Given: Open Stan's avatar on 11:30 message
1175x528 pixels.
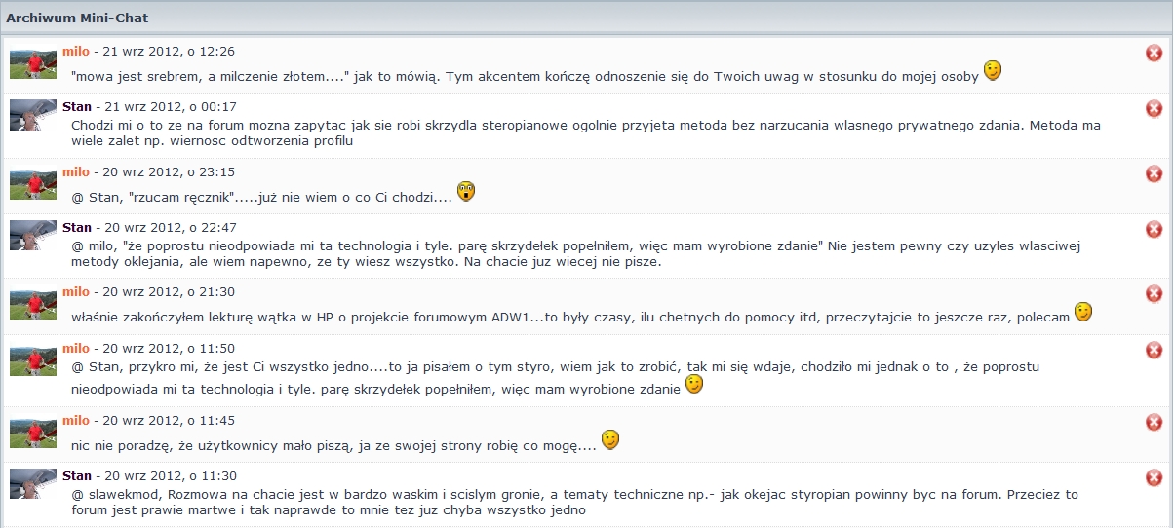Looking at the screenshot, I should click(33, 484).
